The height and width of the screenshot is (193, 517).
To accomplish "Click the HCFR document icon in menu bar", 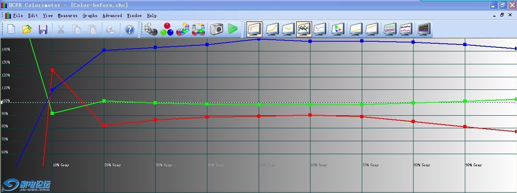I will tap(8, 15).
